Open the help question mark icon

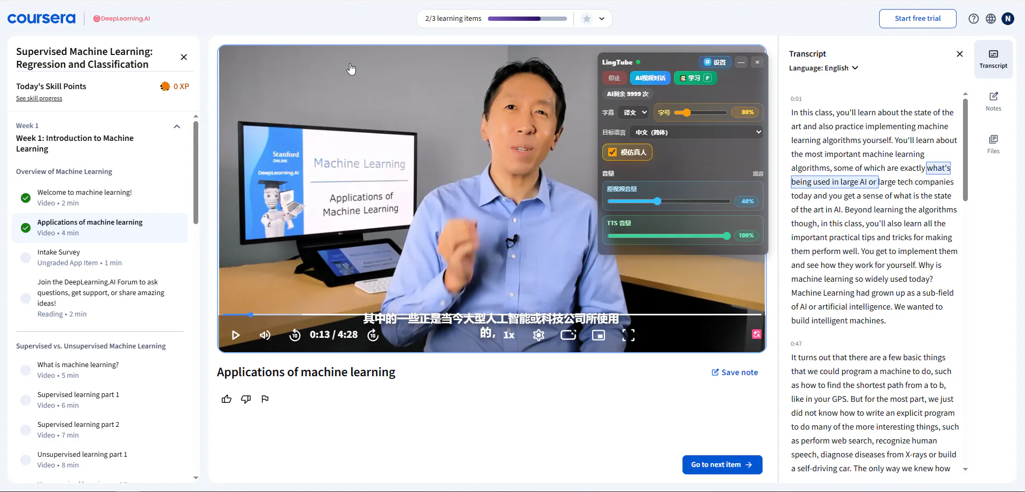[974, 19]
